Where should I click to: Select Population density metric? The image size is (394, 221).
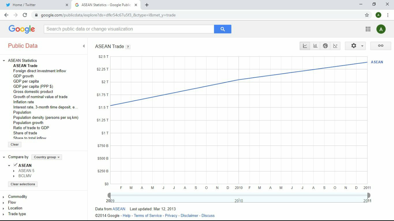point(46,118)
